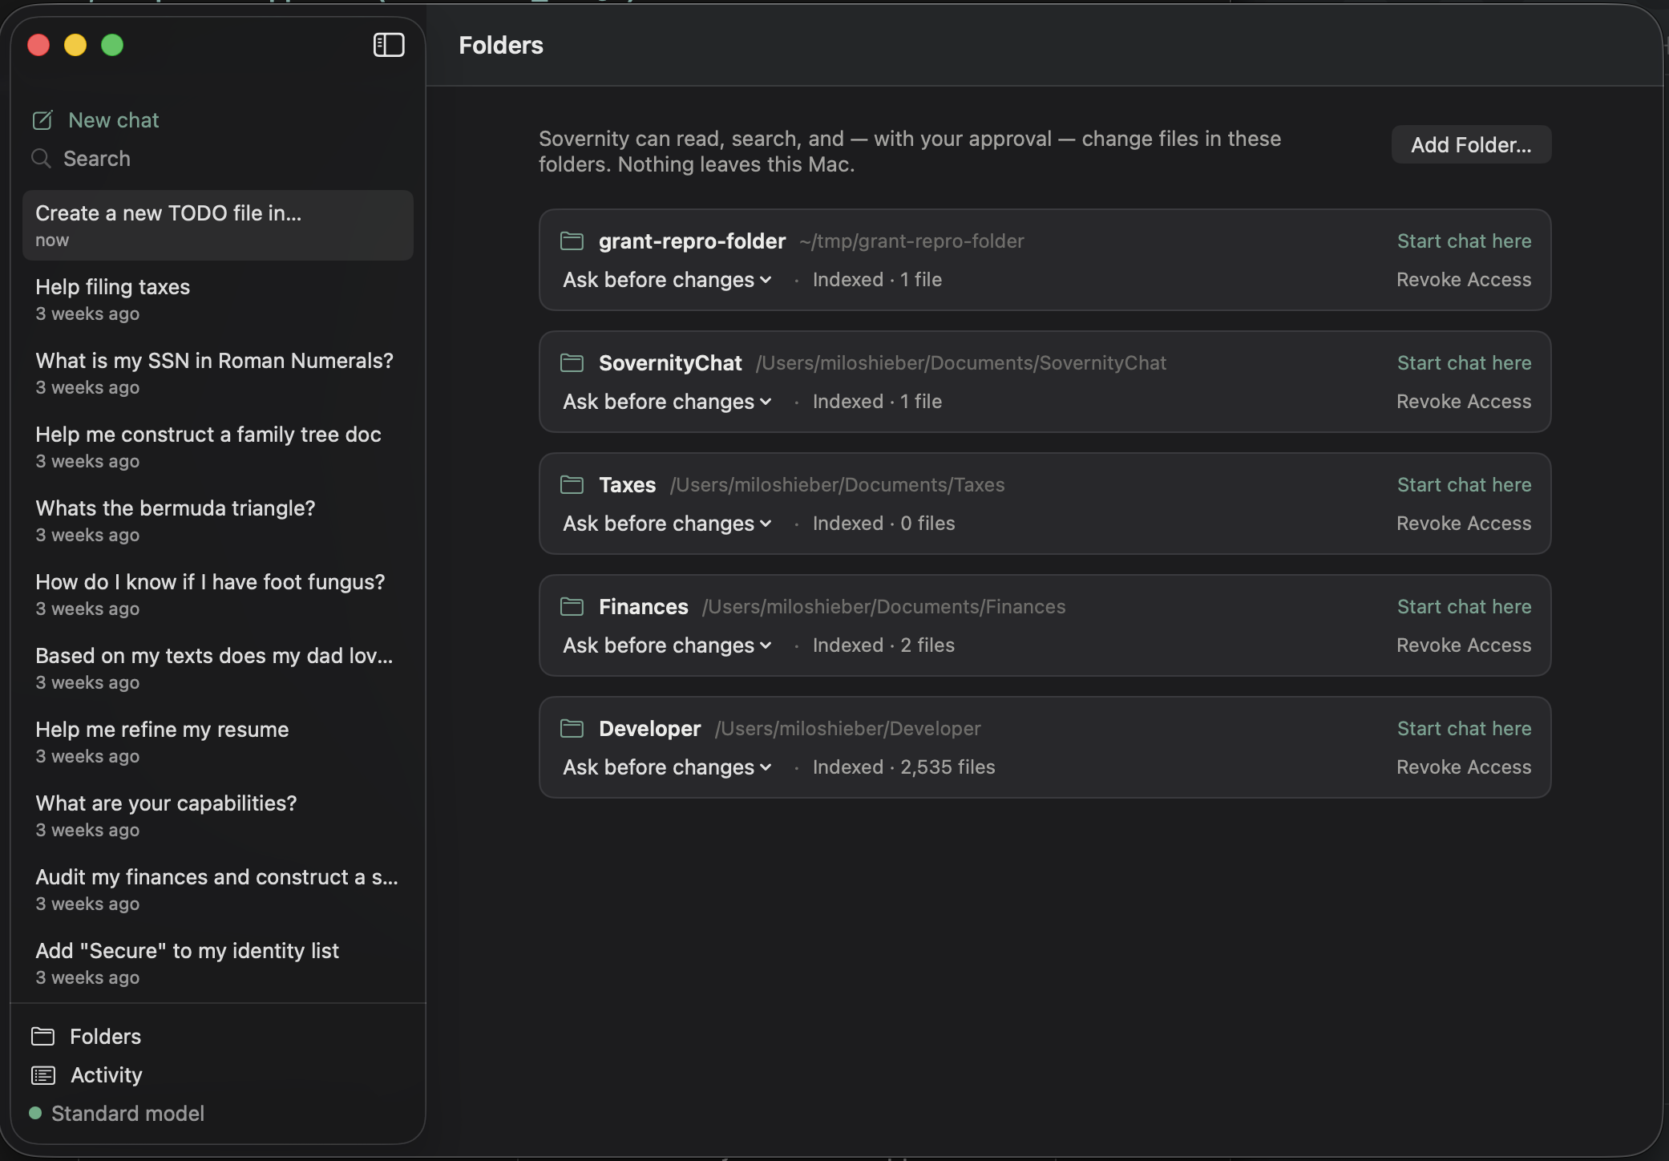Open permission dropdown for grant-repro-folder
The image size is (1669, 1161).
[667, 280]
